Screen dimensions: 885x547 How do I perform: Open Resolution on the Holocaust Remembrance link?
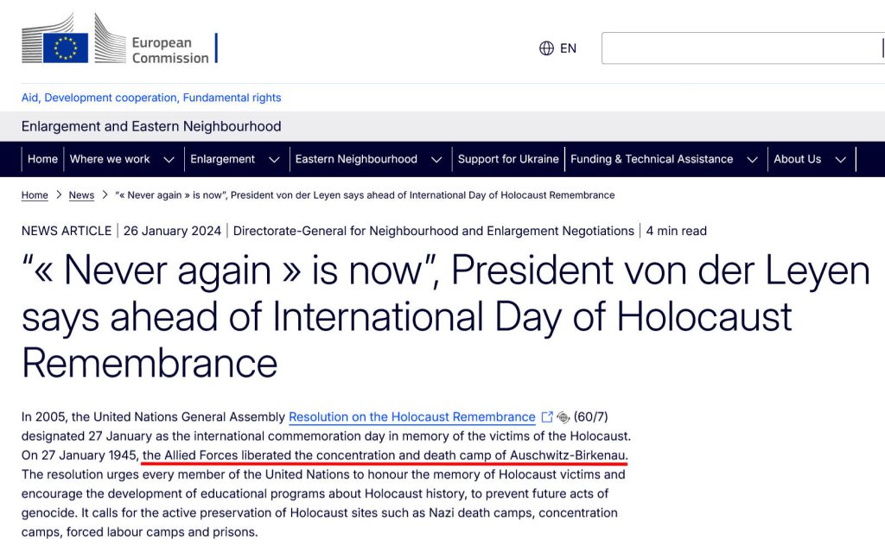(412, 417)
